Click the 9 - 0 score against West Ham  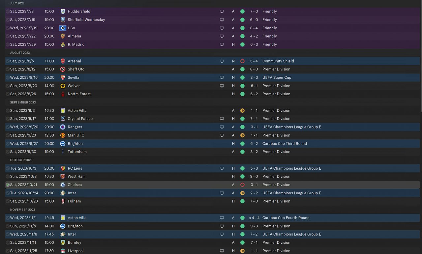254,177
